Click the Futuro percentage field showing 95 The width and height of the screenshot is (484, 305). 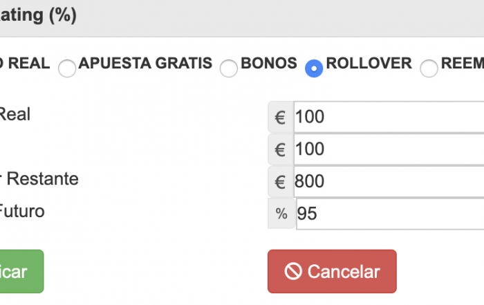pyautogui.click(x=390, y=214)
